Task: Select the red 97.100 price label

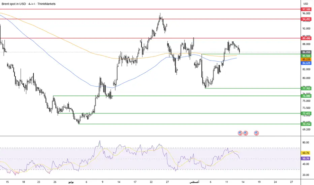Action: point(306,9)
